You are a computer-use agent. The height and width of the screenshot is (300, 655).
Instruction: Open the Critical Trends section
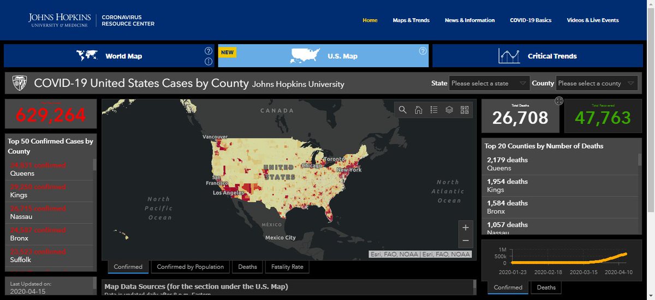[x=538, y=56]
